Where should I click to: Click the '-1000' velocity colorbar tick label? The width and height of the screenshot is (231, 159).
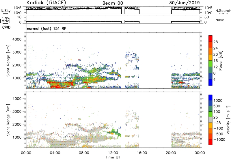(219, 139)
